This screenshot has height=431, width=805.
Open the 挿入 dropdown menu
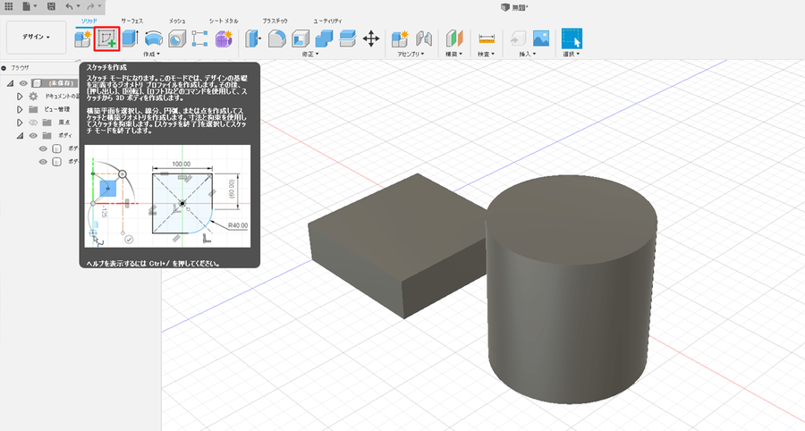527,54
